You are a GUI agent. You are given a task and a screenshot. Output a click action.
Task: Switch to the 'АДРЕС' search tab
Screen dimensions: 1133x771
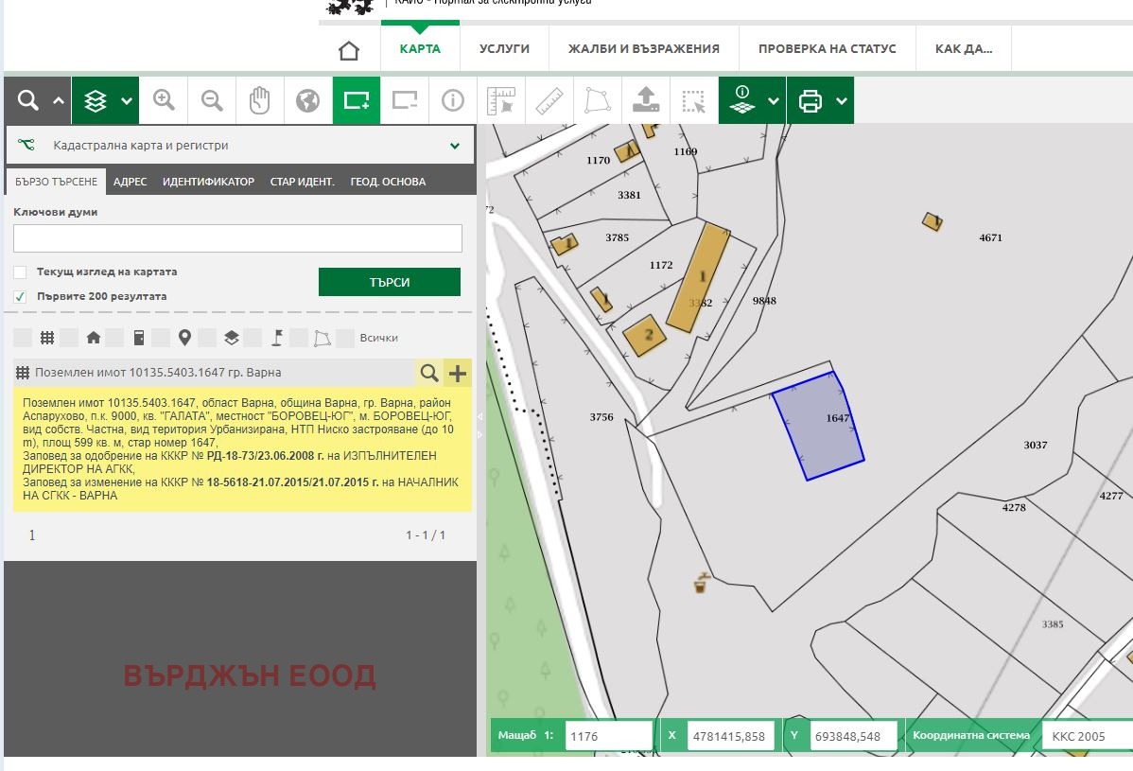pos(130,182)
